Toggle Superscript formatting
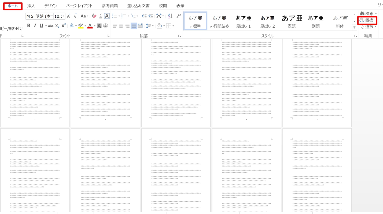The height and width of the screenshot is (214, 383). (x=64, y=26)
